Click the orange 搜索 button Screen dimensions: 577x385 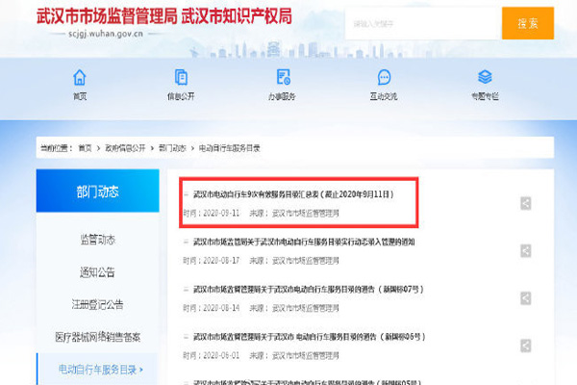coord(528,23)
